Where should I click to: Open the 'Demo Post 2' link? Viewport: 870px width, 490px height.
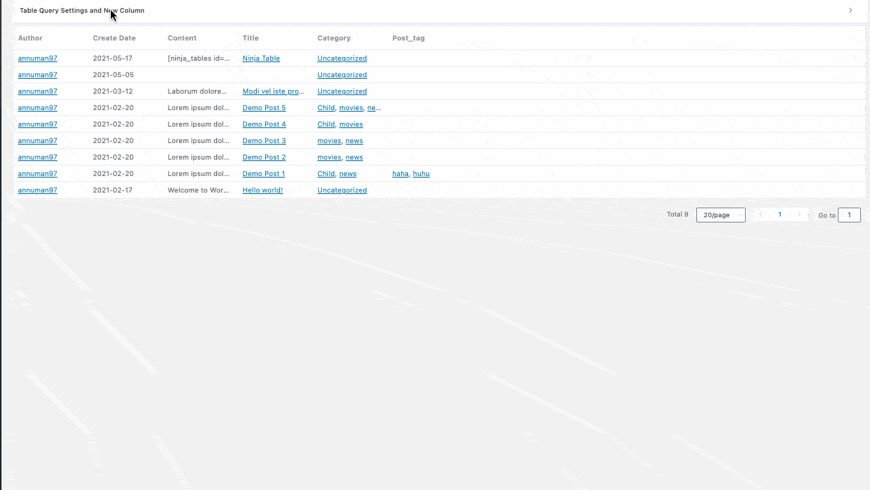tap(264, 157)
